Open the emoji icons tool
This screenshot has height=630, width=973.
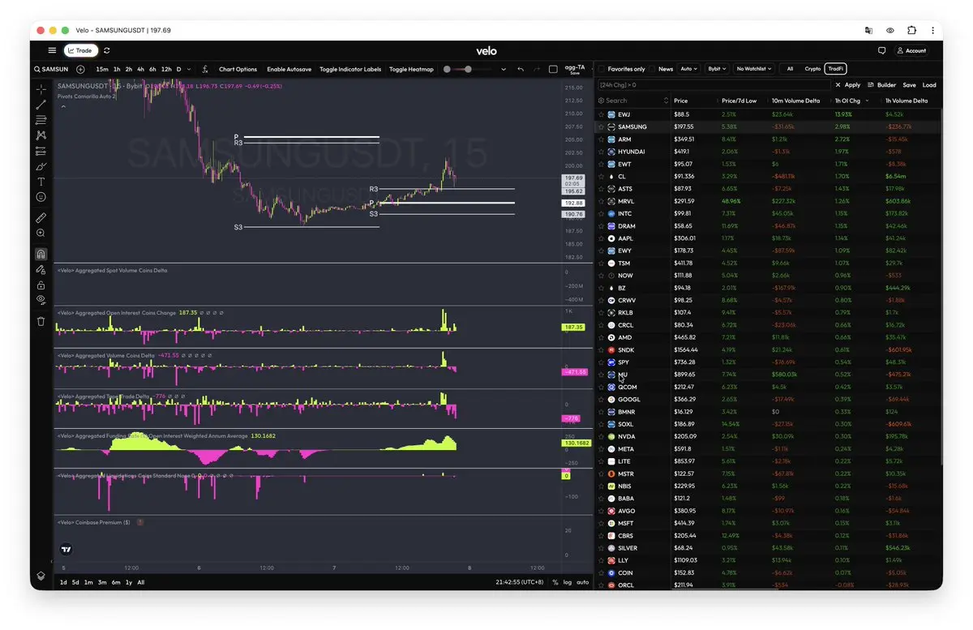[x=41, y=197]
